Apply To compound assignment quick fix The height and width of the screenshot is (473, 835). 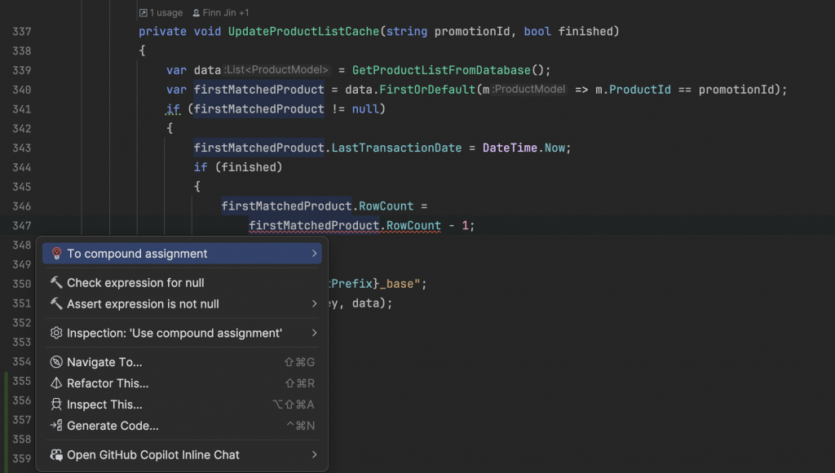click(182, 254)
